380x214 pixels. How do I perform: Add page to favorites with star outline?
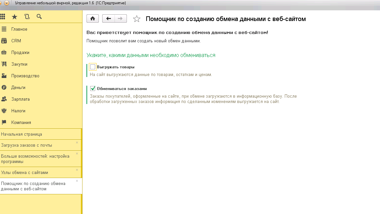[x=137, y=19]
